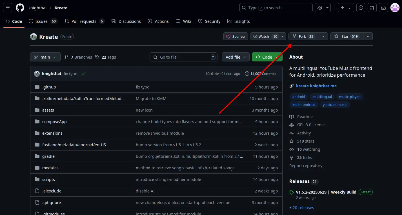This screenshot has width=402, height=215.
Task: Open the fork options dropdown arrow
Action: pos(323,36)
